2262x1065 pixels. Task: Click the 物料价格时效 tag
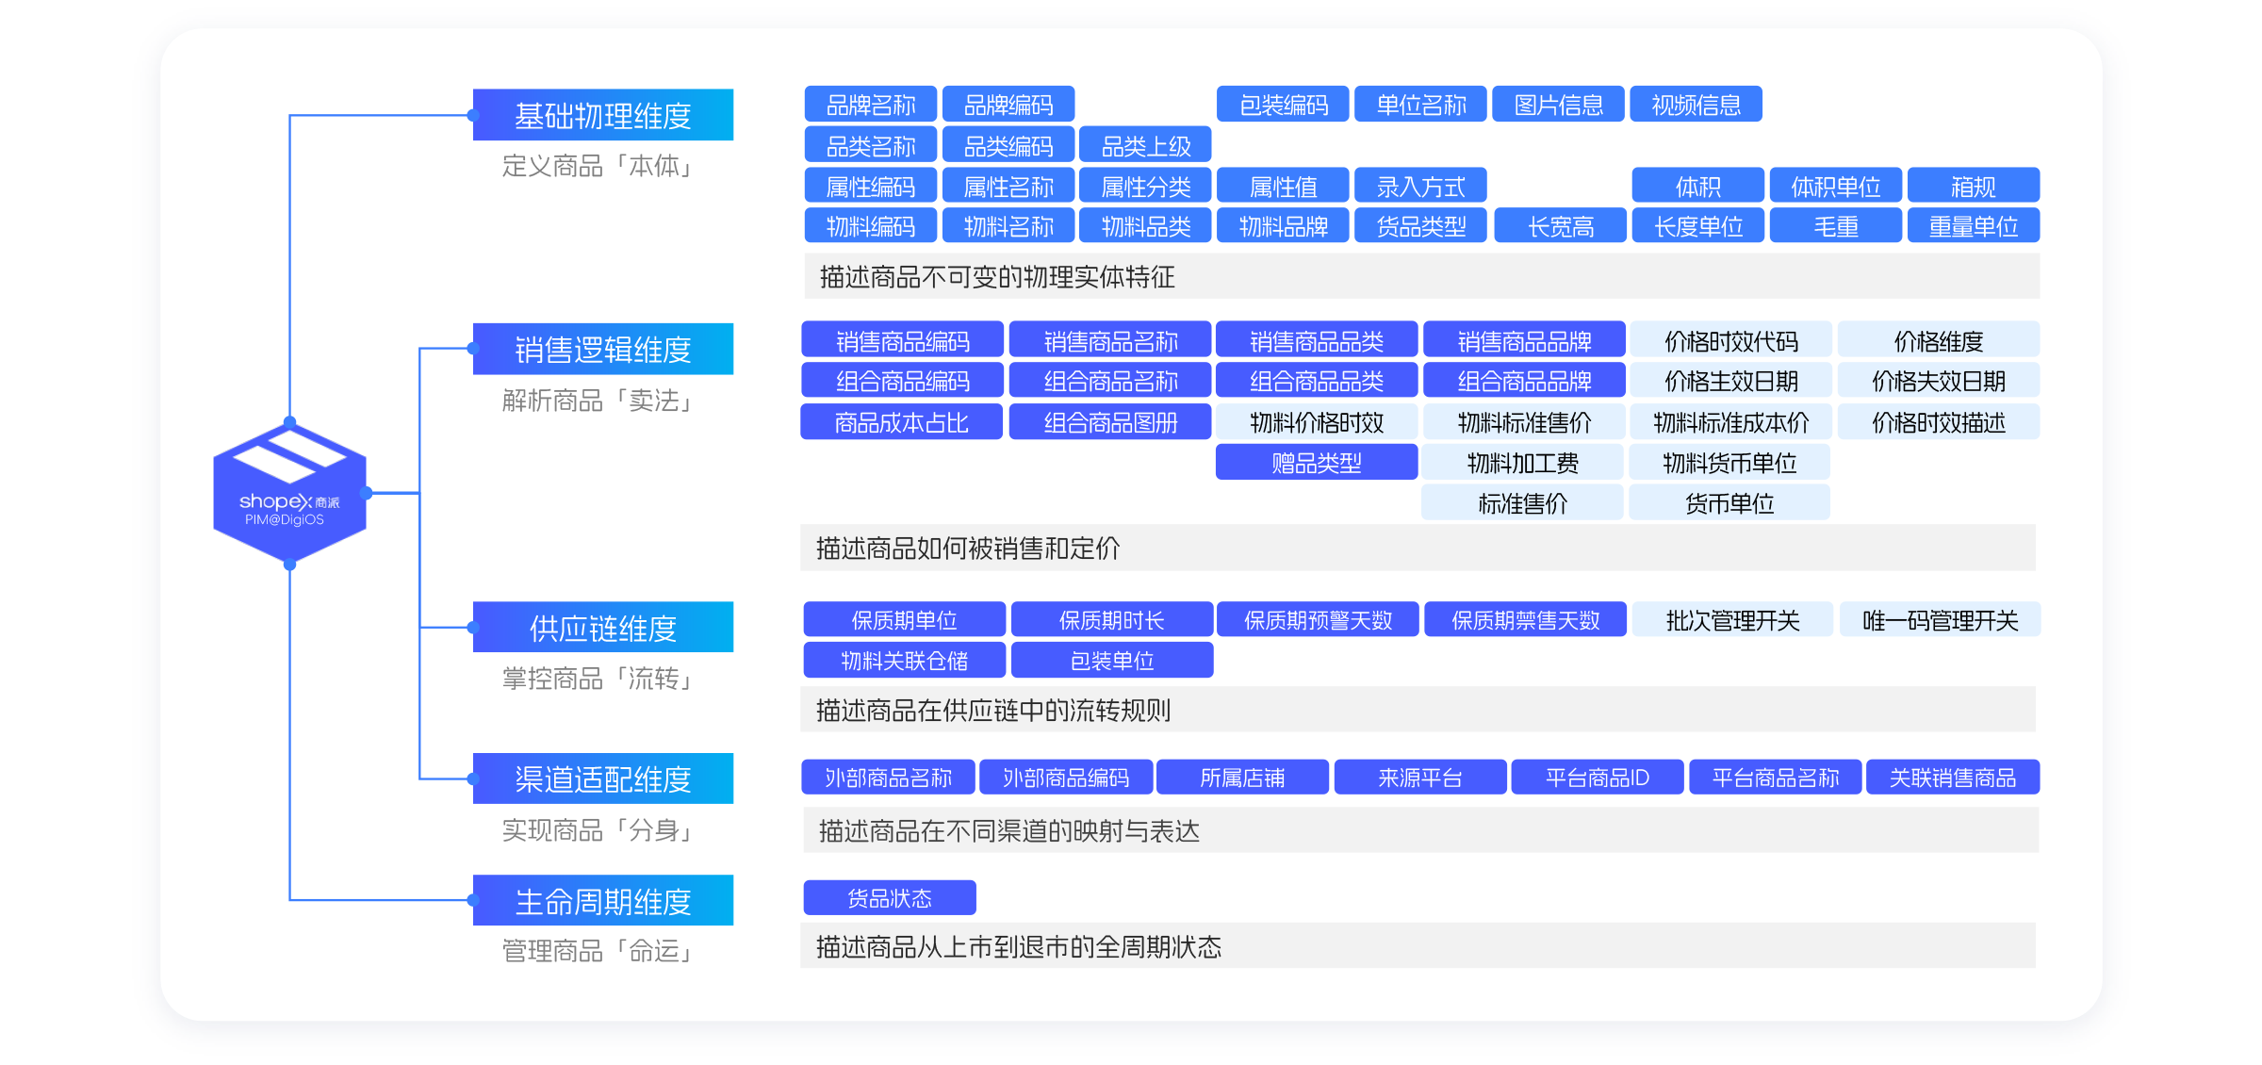click(x=1317, y=421)
